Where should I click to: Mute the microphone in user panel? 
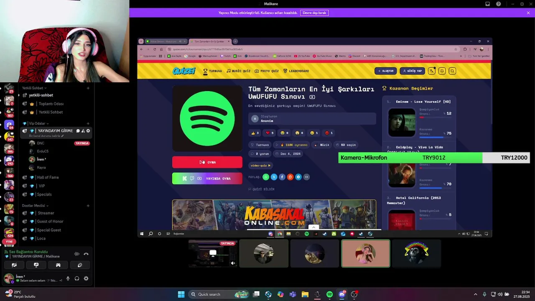point(68,278)
